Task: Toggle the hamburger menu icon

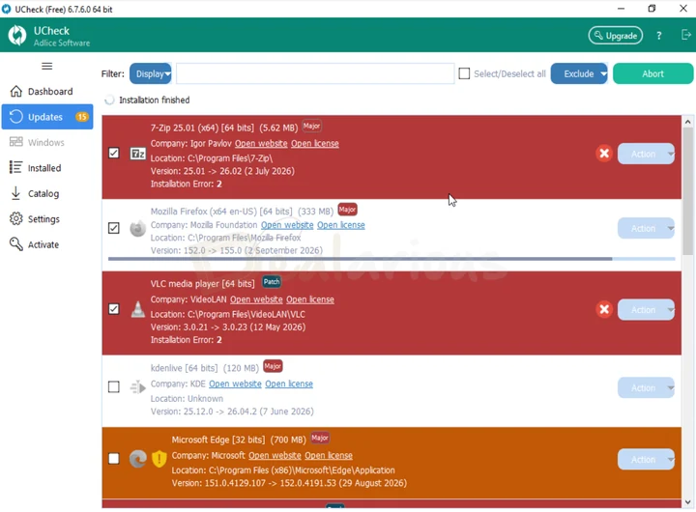Action: tap(47, 66)
